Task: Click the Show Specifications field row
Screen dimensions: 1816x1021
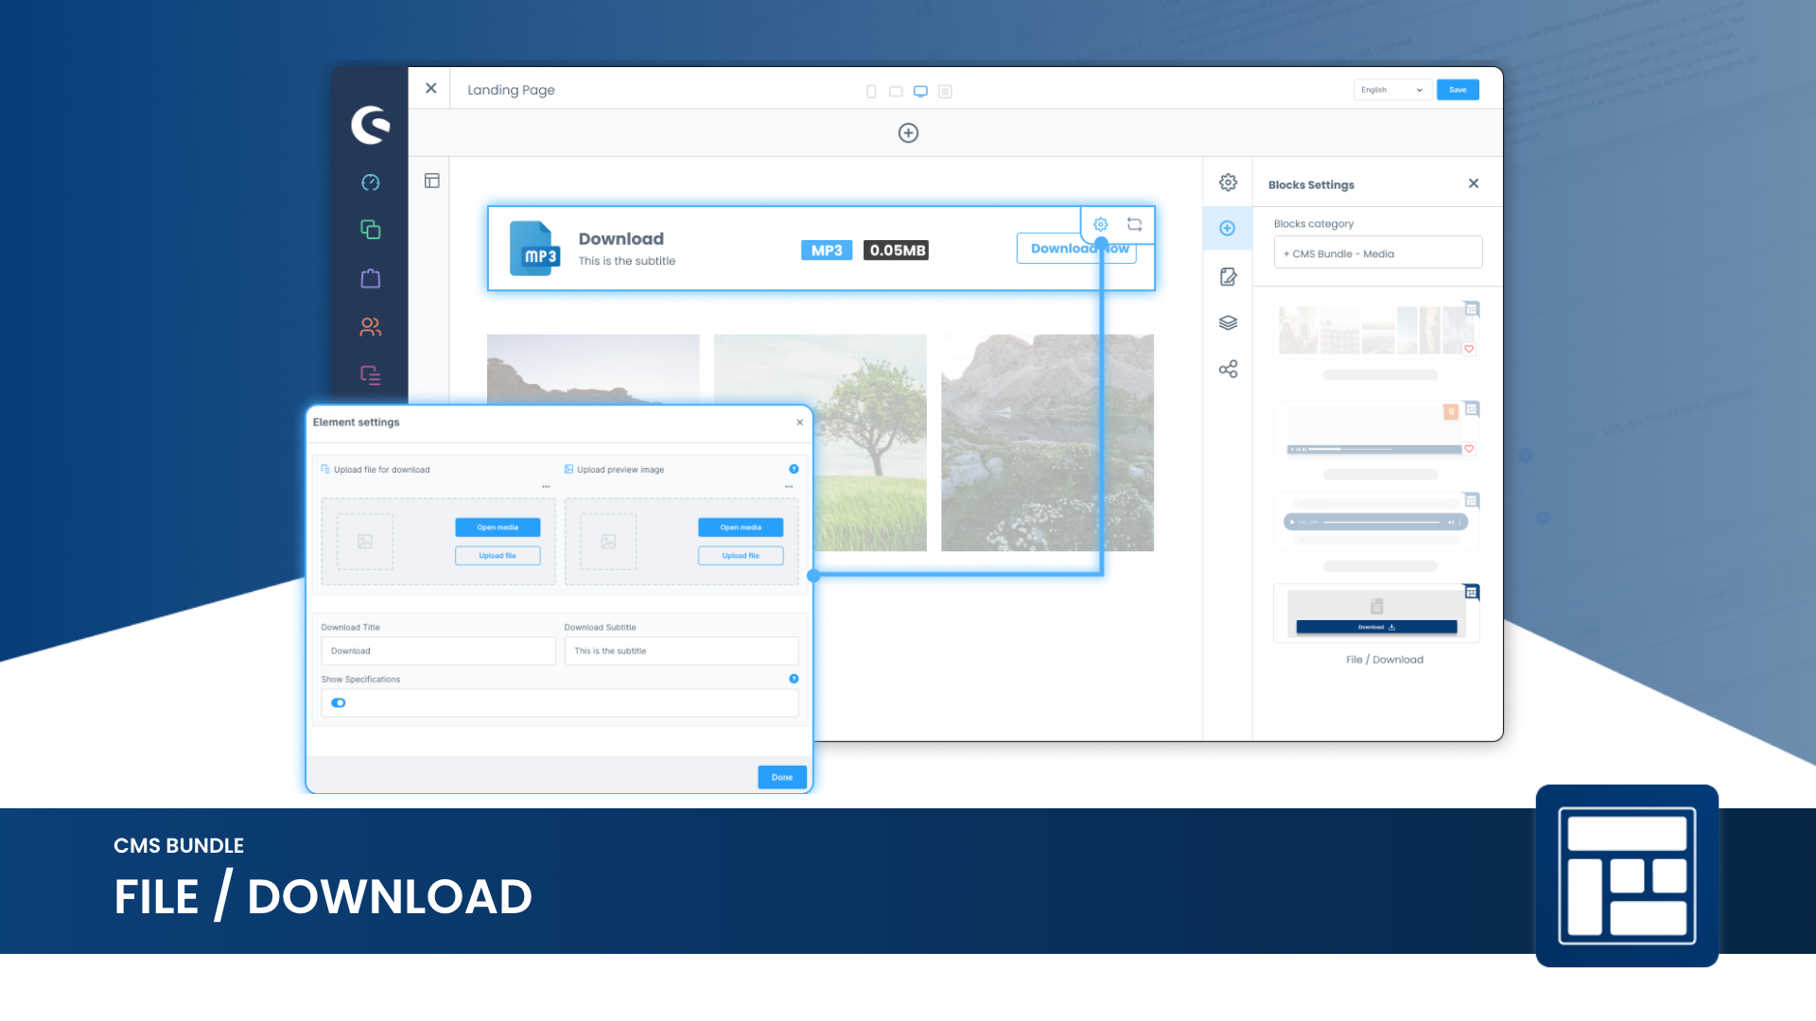Action: 560,702
